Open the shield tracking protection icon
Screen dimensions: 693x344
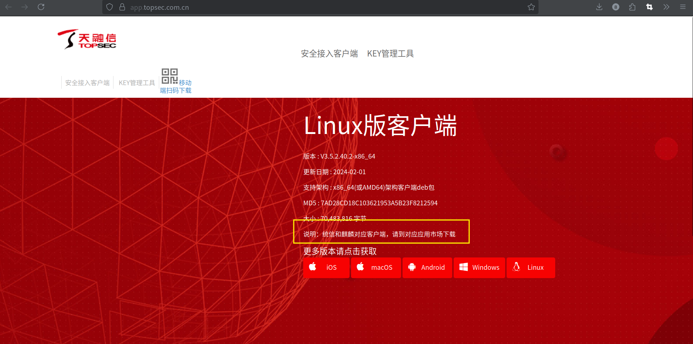[110, 7]
